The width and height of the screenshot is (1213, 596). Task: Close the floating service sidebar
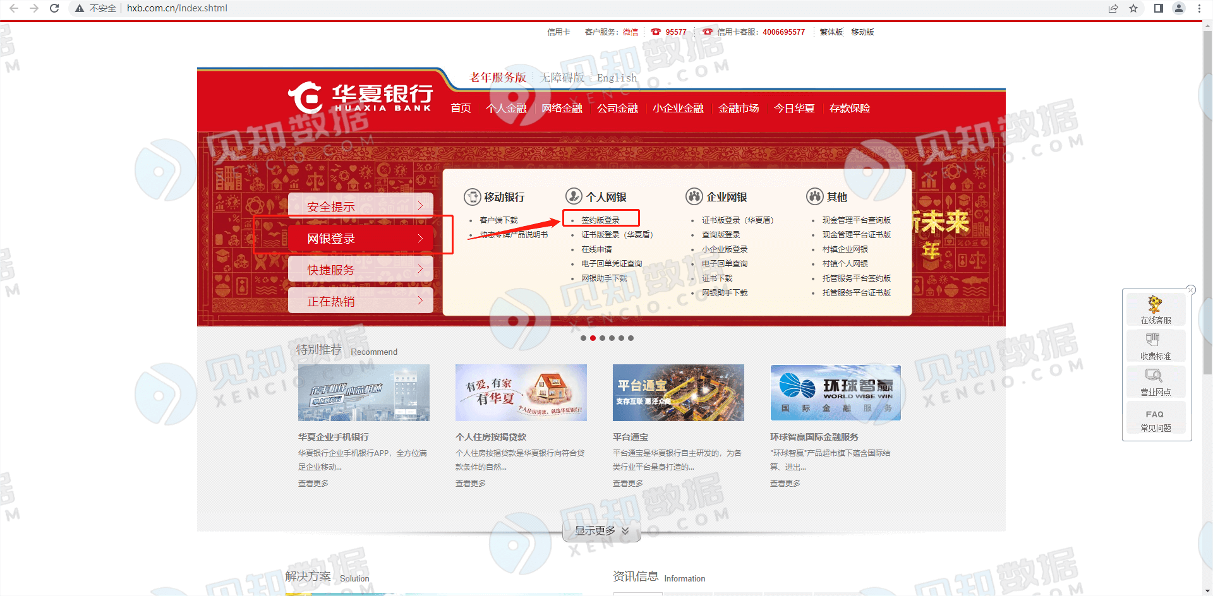1191,290
